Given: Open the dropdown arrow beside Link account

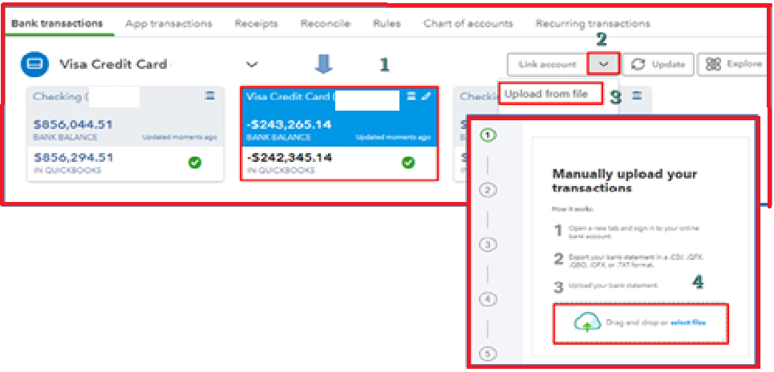Looking at the screenshot, I should (603, 64).
